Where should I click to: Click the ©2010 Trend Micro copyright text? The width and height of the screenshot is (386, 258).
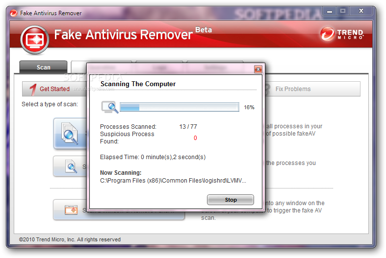tap(70, 239)
